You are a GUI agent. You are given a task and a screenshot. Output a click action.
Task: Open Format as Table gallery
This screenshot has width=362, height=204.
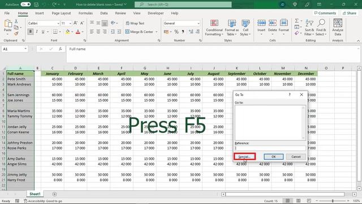click(231, 28)
